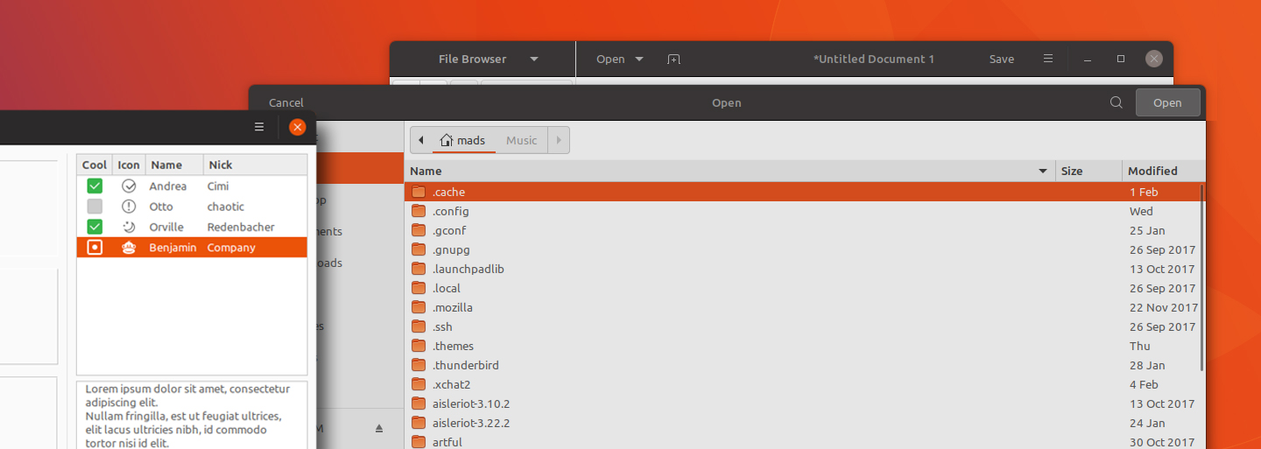Click the Open button in file dialog

click(1167, 102)
